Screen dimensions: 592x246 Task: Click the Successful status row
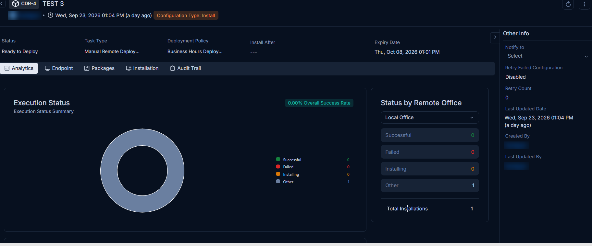point(430,135)
